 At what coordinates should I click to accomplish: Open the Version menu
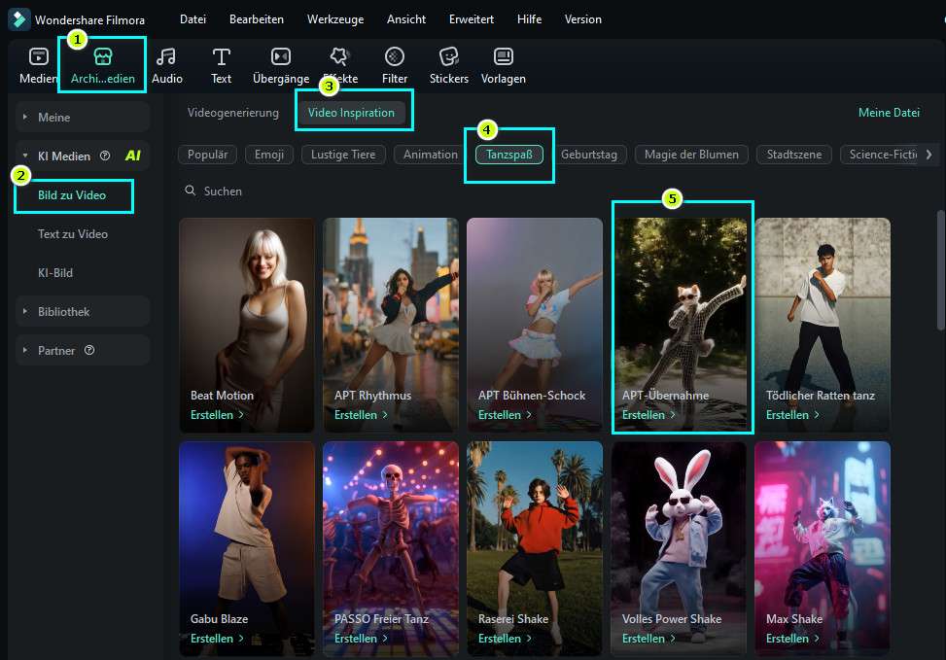tap(582, 19)
